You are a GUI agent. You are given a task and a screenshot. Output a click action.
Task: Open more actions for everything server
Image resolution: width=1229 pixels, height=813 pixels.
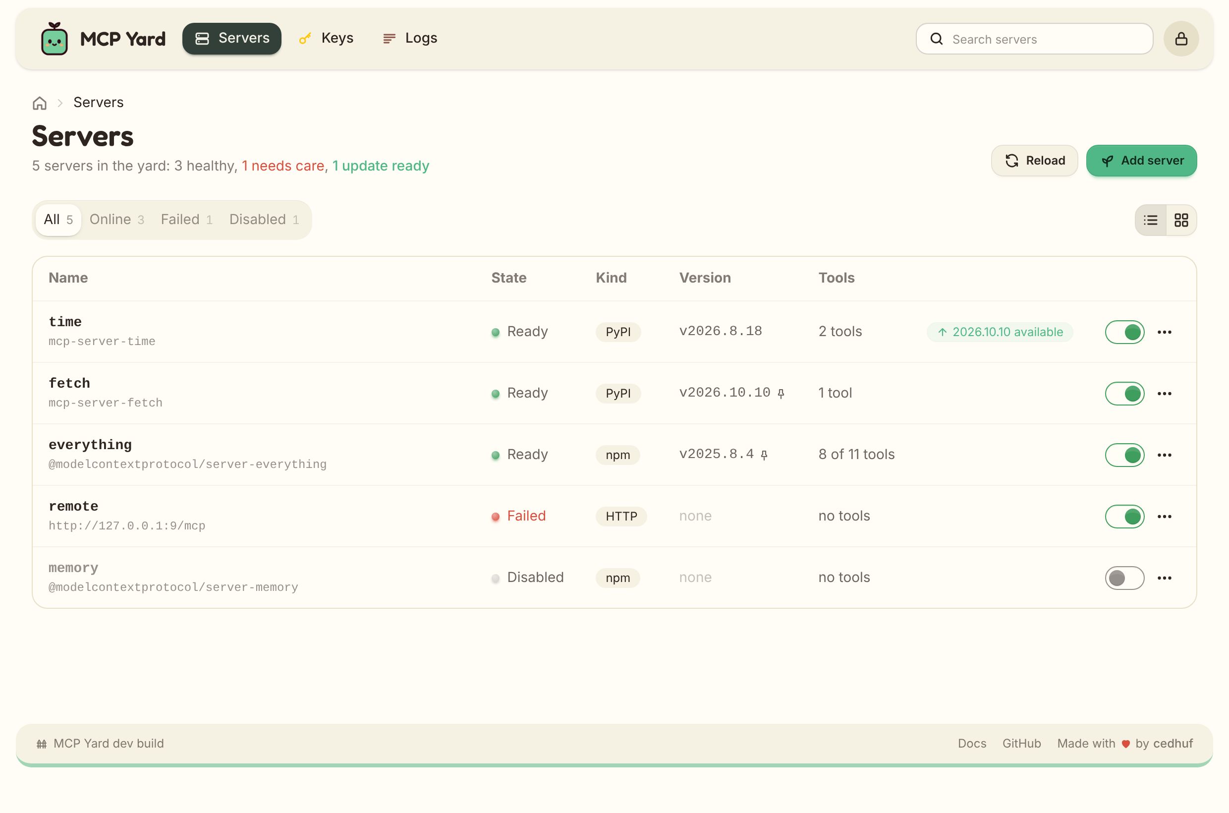coord(1165,455)
